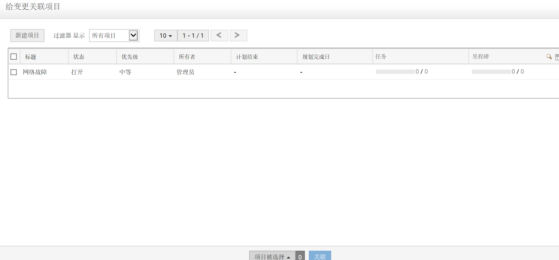559x260 pixels.
Task: Sort by the 所有者 column header
Action: tap(187, 57)
